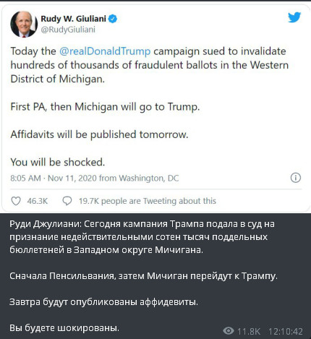Click the 12:10:42 message time
Image resolution: width=311 pixels, height=339 pixels.
(x=286, y=332)
